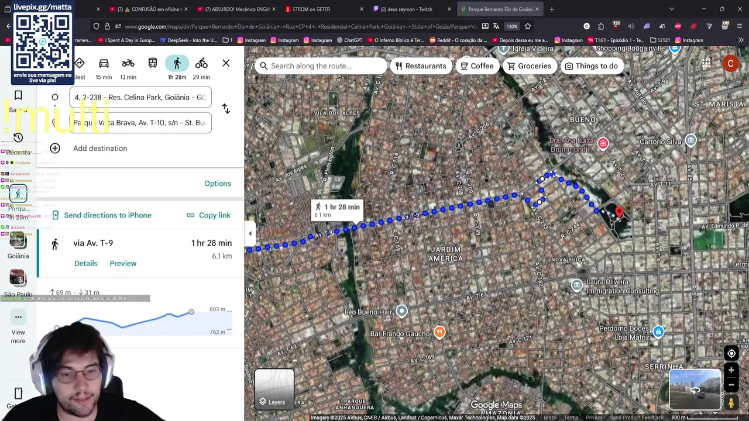The width and height of the screenshot is (749, 421).
Task: Swap starting point and destination
Action: tap(226, 109)
